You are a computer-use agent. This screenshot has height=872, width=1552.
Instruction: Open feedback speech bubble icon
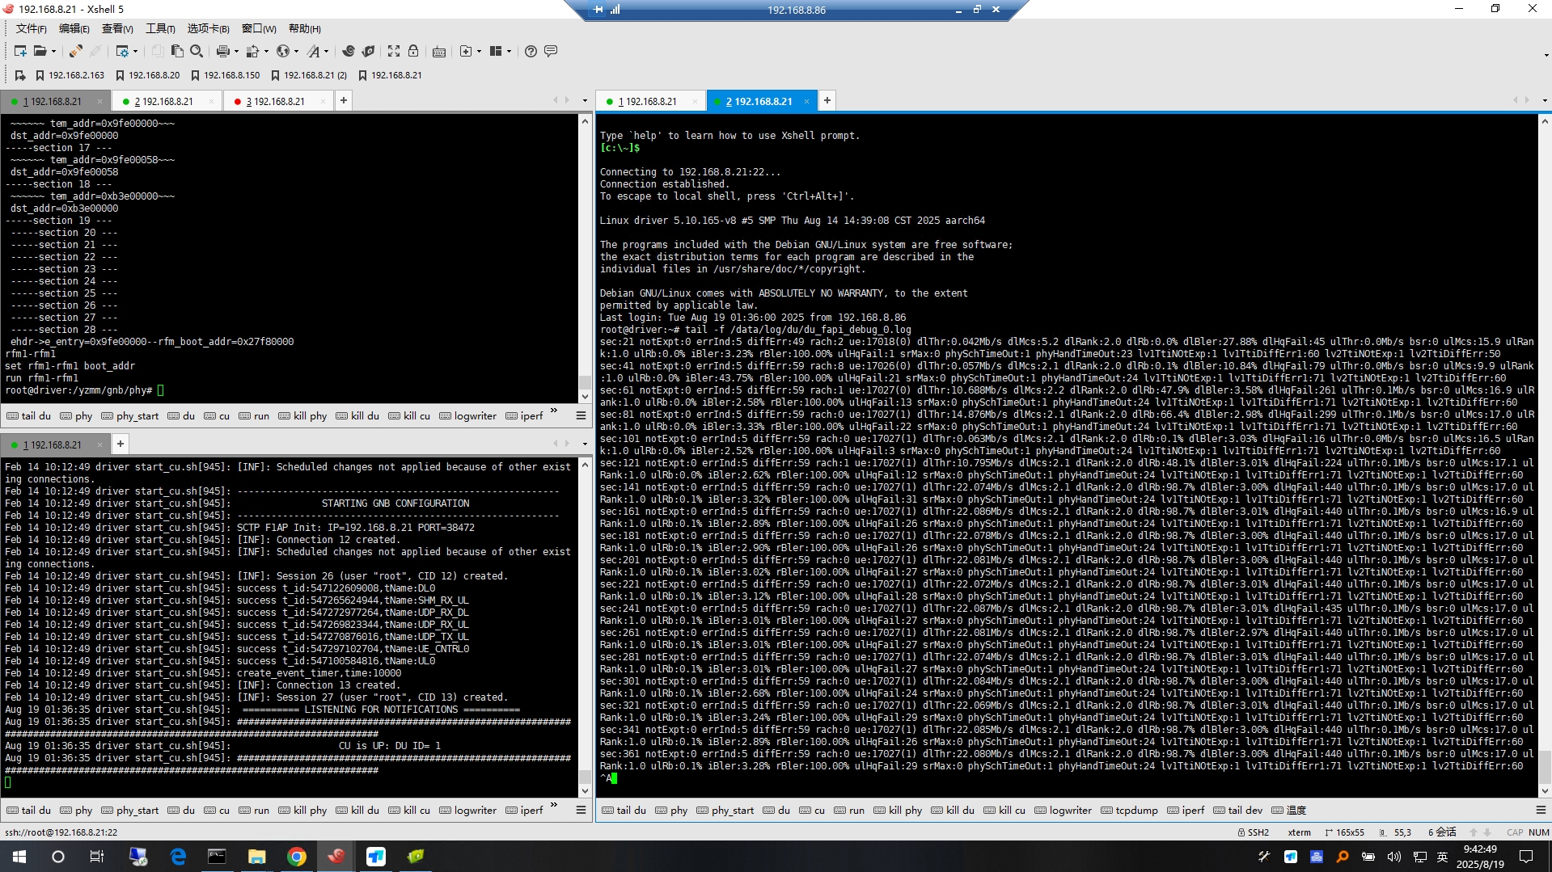tap(551, 51)
